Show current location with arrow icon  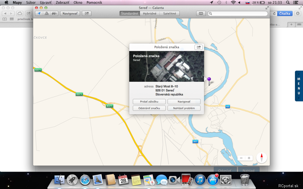pos(39,14)
